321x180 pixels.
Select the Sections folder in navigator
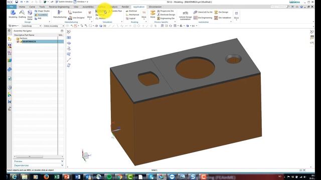[x=22, y=38]
